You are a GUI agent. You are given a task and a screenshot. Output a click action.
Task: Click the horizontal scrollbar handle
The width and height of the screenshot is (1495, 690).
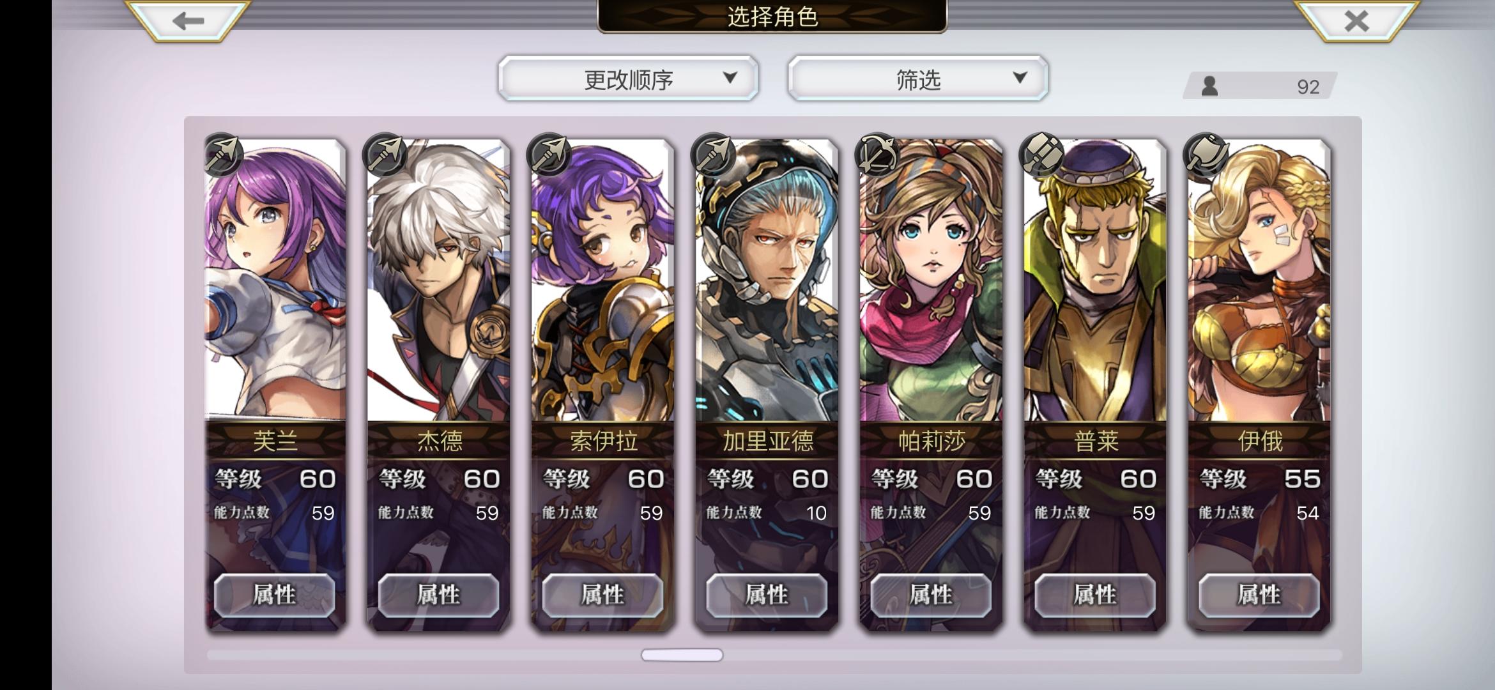(682, 655)
